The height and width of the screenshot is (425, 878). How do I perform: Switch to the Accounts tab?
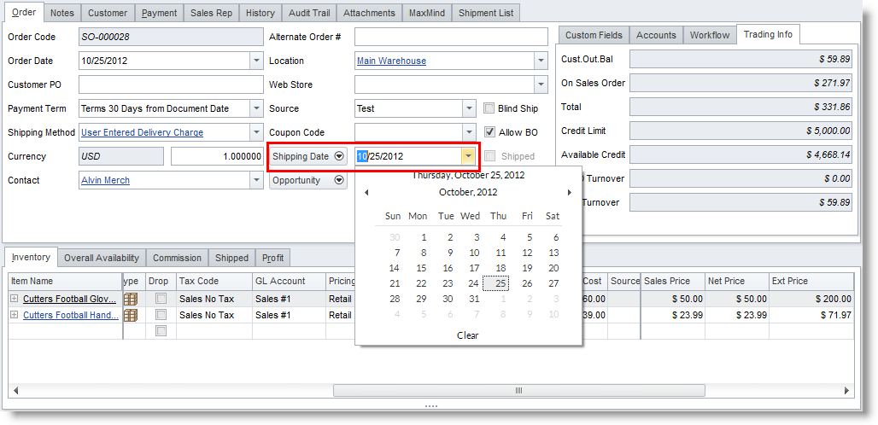(x=656, y=35)
